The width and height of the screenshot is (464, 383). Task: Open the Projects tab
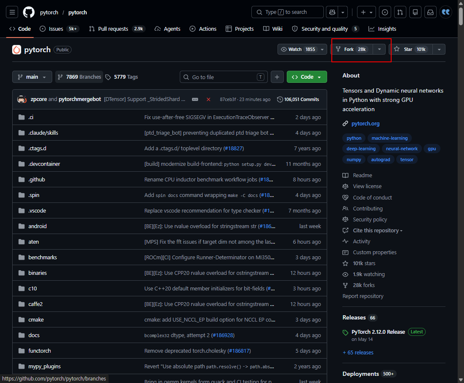point(240,29)
